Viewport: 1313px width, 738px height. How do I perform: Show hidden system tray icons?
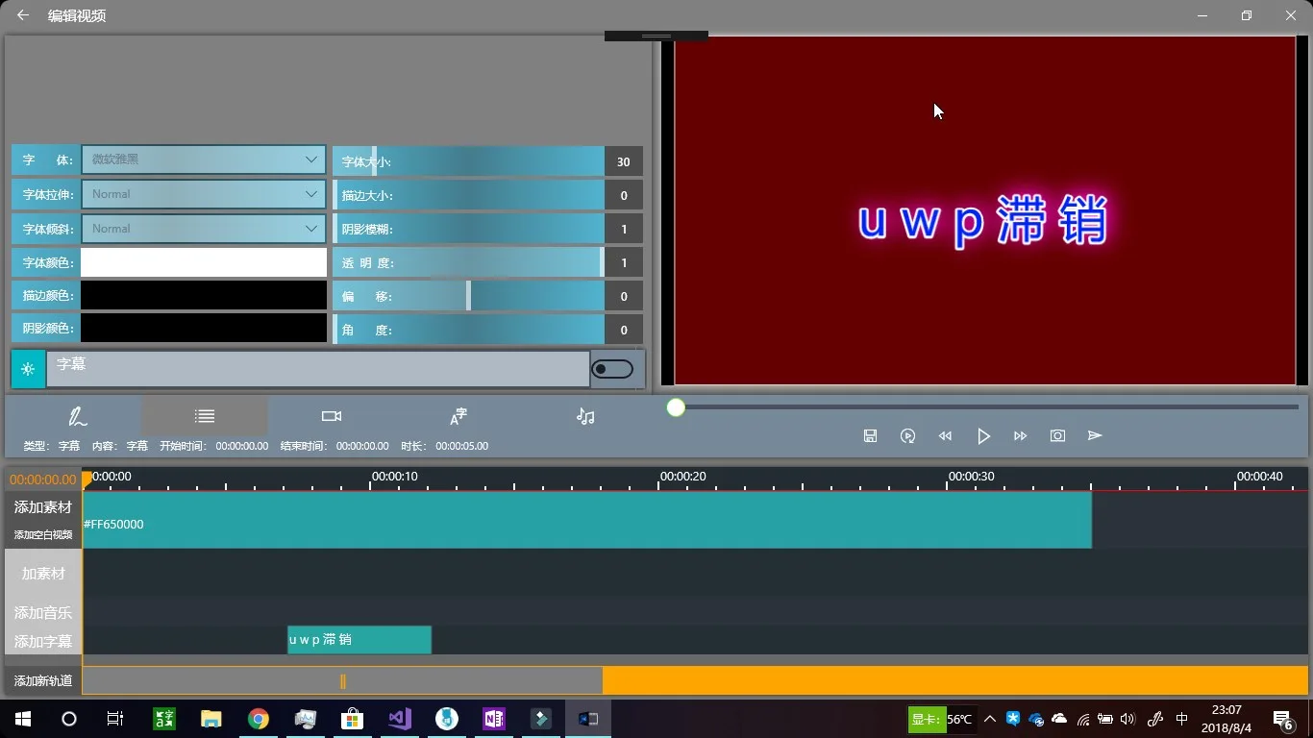[990, 719]
